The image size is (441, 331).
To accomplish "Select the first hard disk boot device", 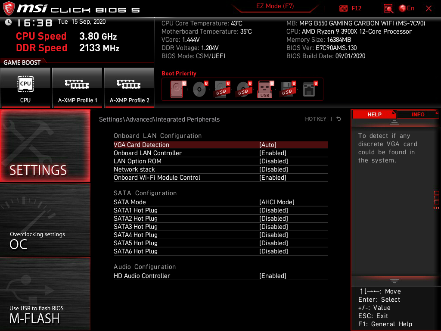I will point(178,89).
